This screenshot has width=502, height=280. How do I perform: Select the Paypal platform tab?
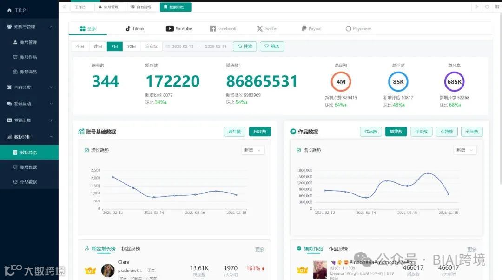click(311, 28)
